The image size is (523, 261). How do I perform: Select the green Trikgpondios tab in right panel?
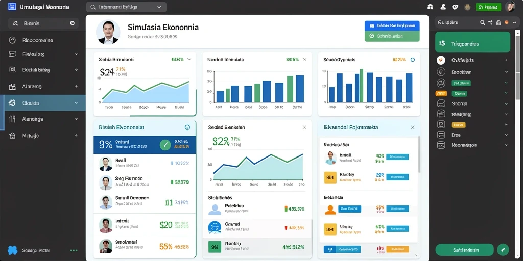point(472,42)
